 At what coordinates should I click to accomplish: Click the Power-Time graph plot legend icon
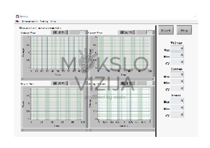point(82,83)
